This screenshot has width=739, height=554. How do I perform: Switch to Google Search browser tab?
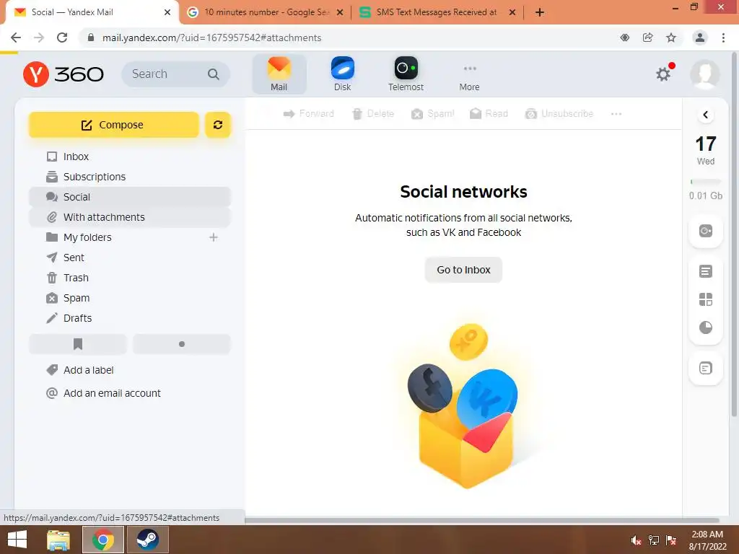266,12
